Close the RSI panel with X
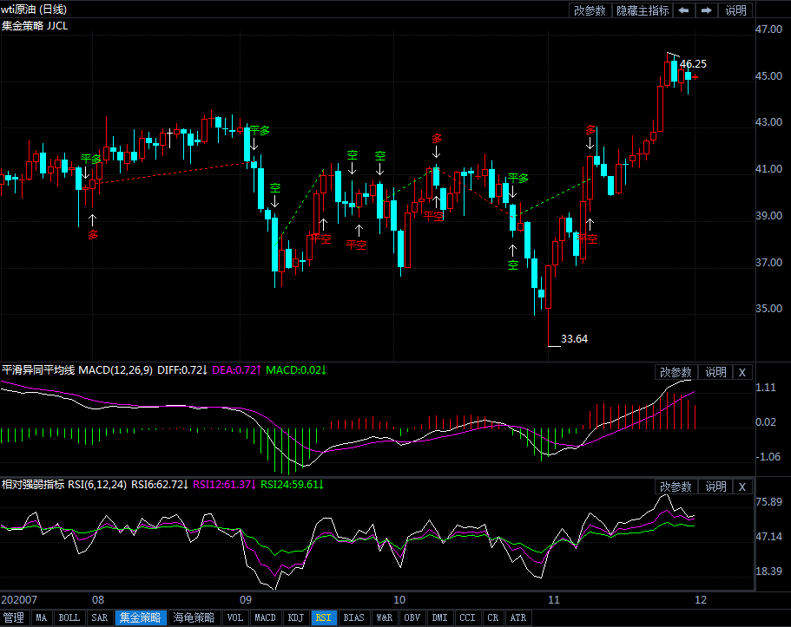The height and width of the screenshot is (627, 791). (x=742, y=487)
